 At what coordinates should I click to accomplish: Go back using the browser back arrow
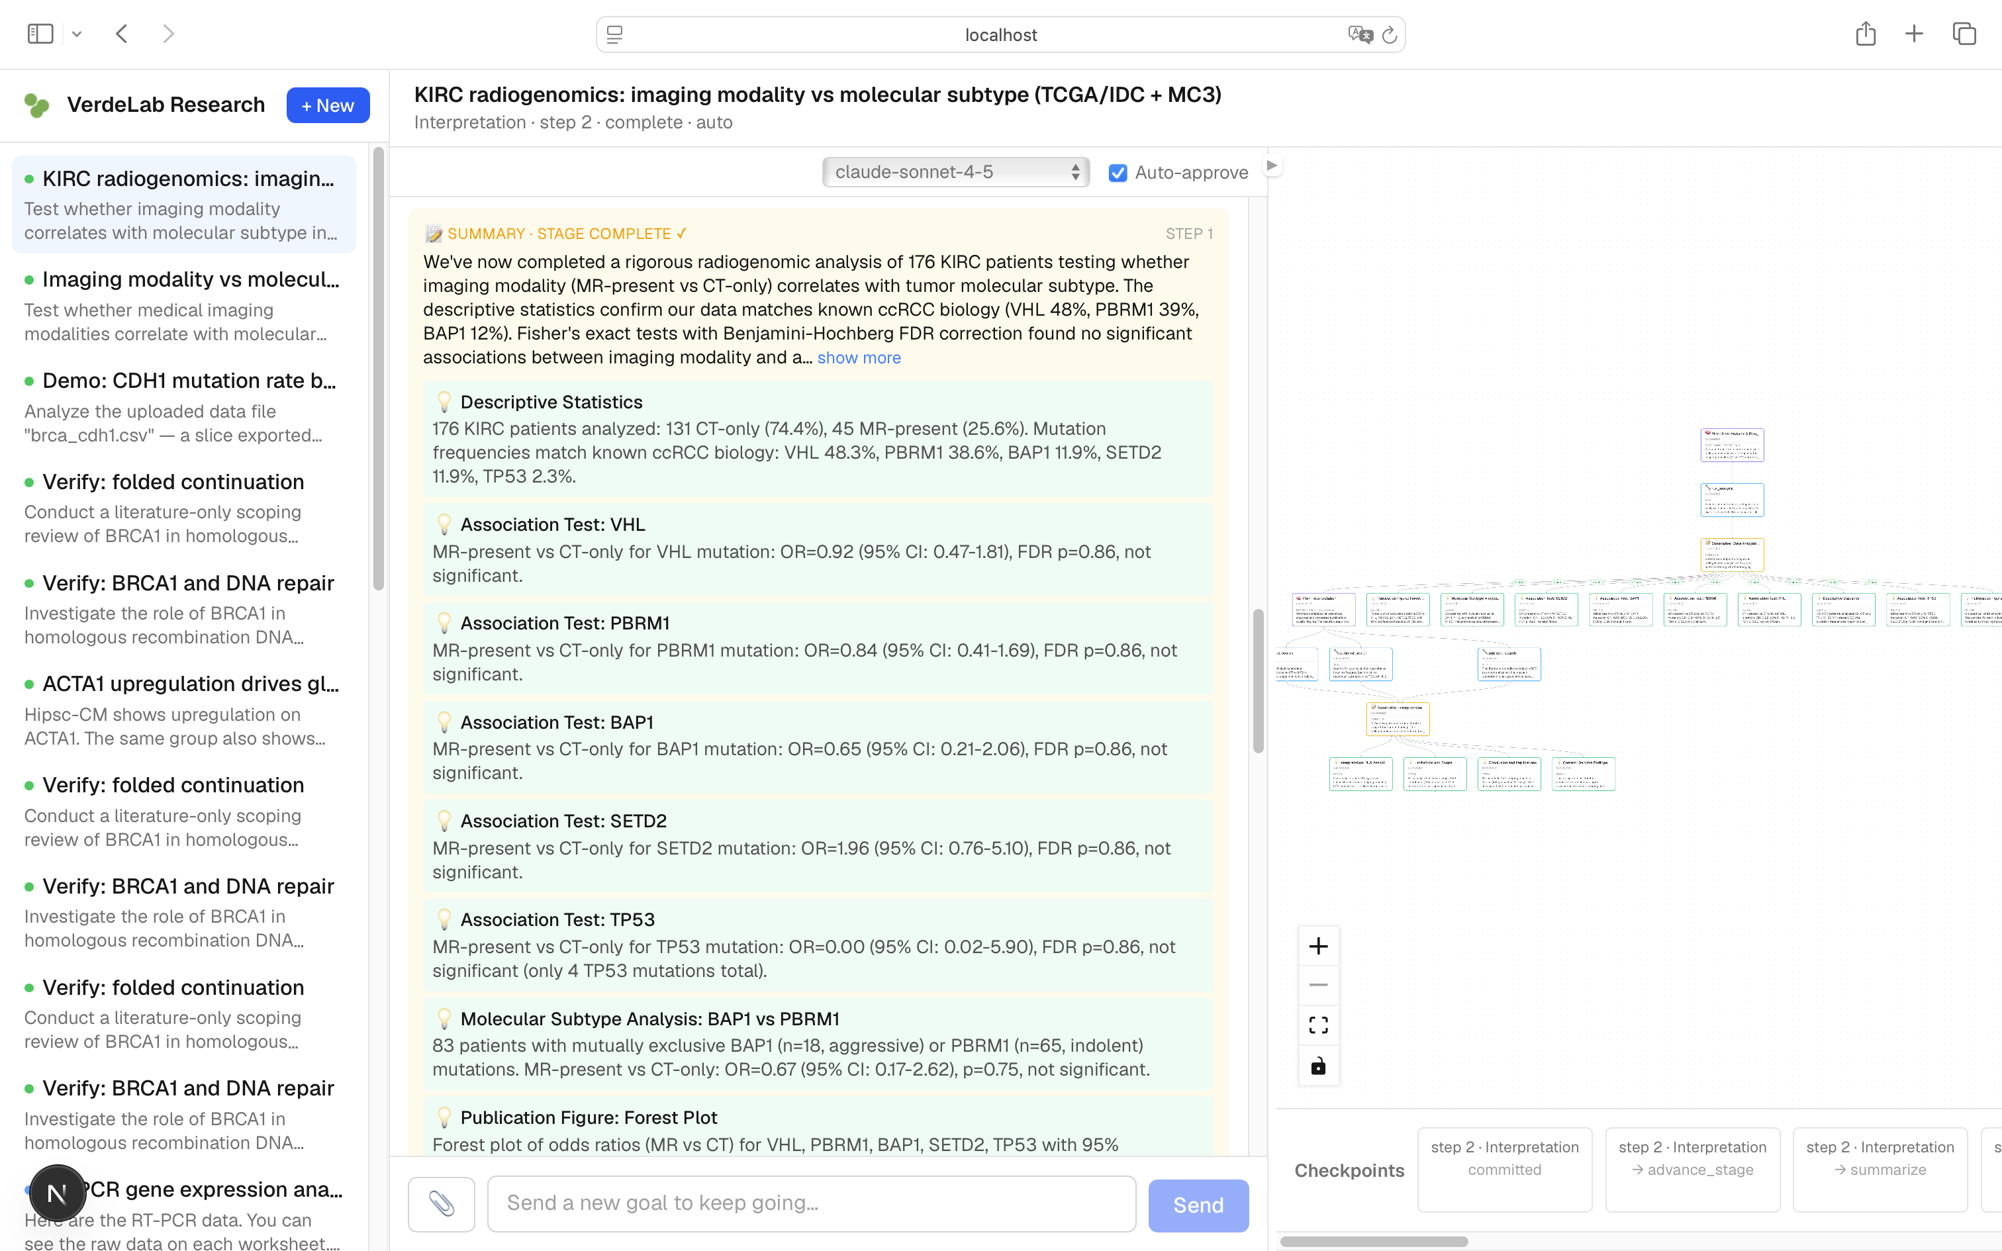[122, 34]
